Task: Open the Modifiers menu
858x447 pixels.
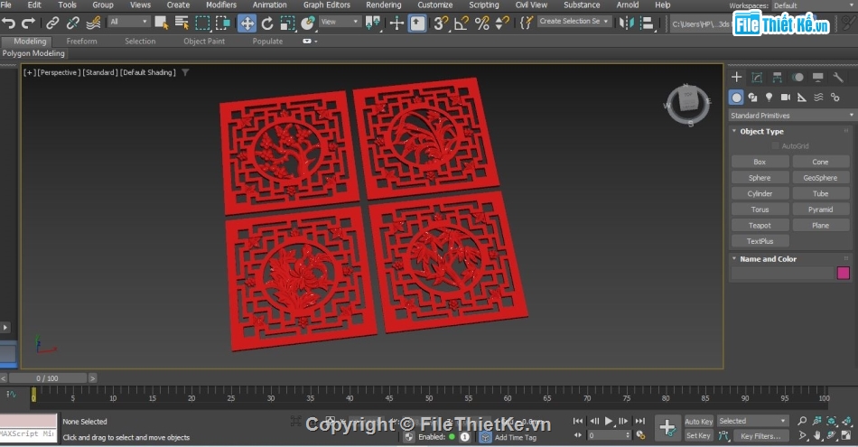Action: [x=221, y=5]
